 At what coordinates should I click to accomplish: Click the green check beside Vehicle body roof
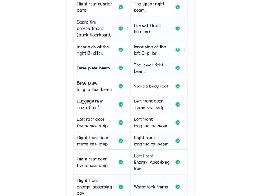tap(178, 86)
